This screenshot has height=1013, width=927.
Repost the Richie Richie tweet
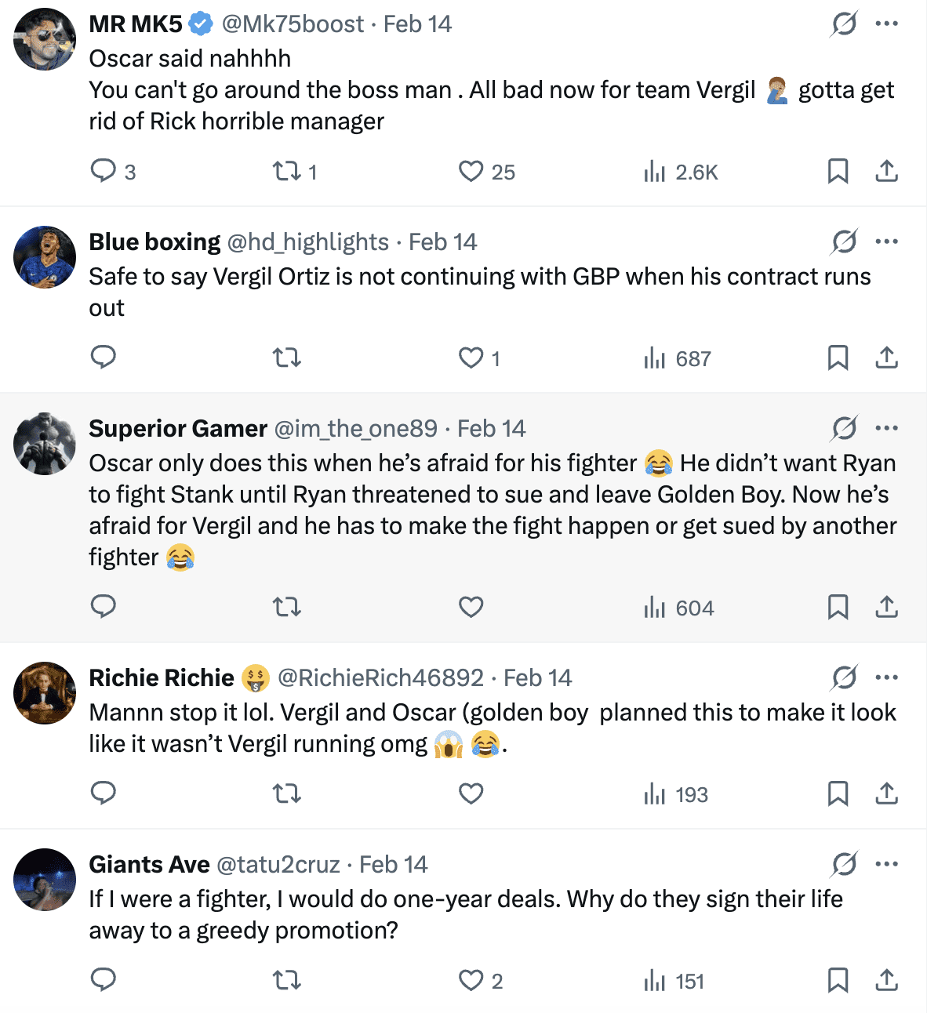287,793
